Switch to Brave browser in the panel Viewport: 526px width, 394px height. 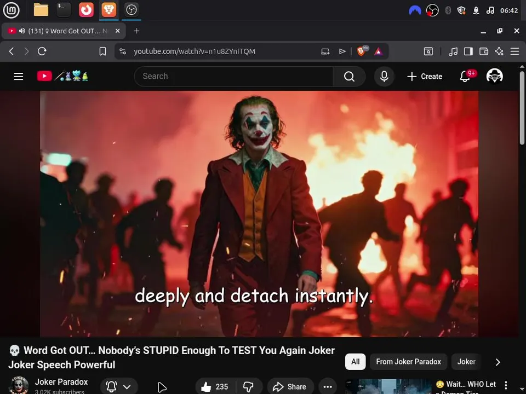tap(108, 10)
